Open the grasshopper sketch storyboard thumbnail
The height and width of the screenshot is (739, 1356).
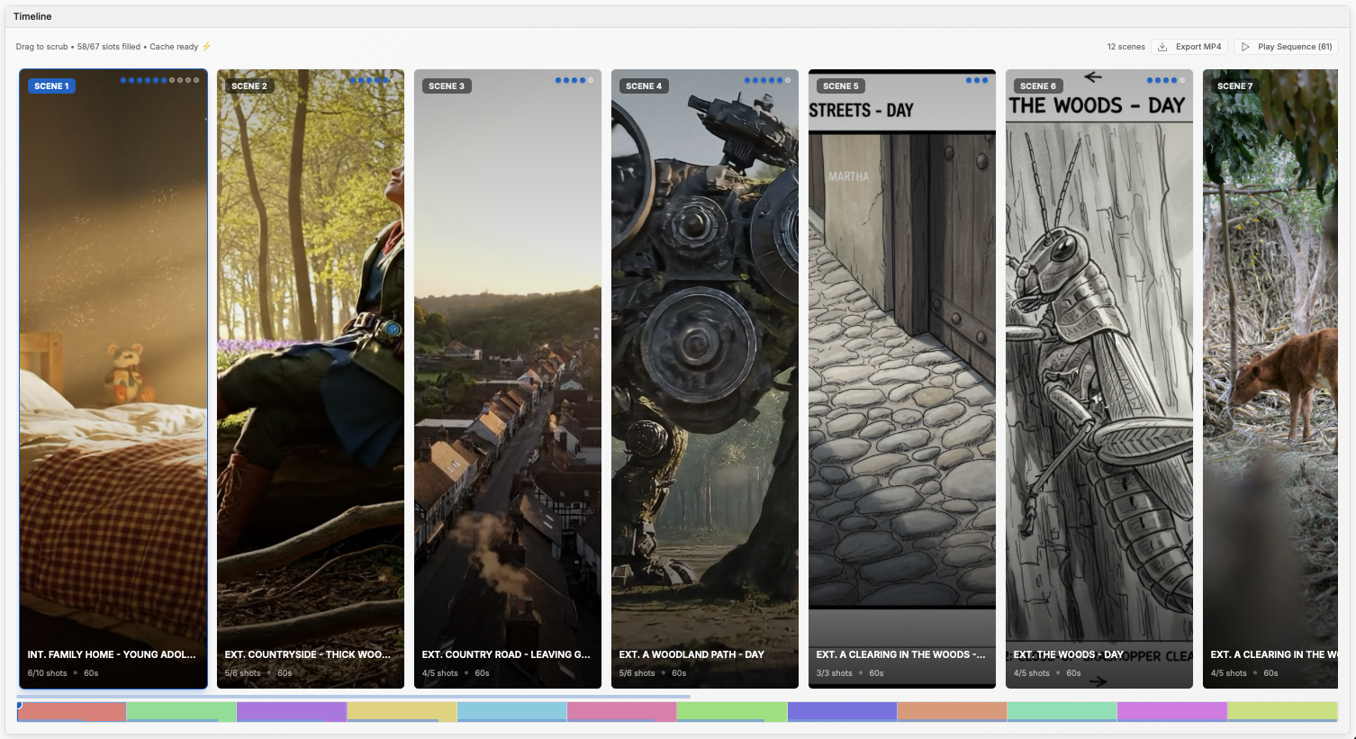1099,379
